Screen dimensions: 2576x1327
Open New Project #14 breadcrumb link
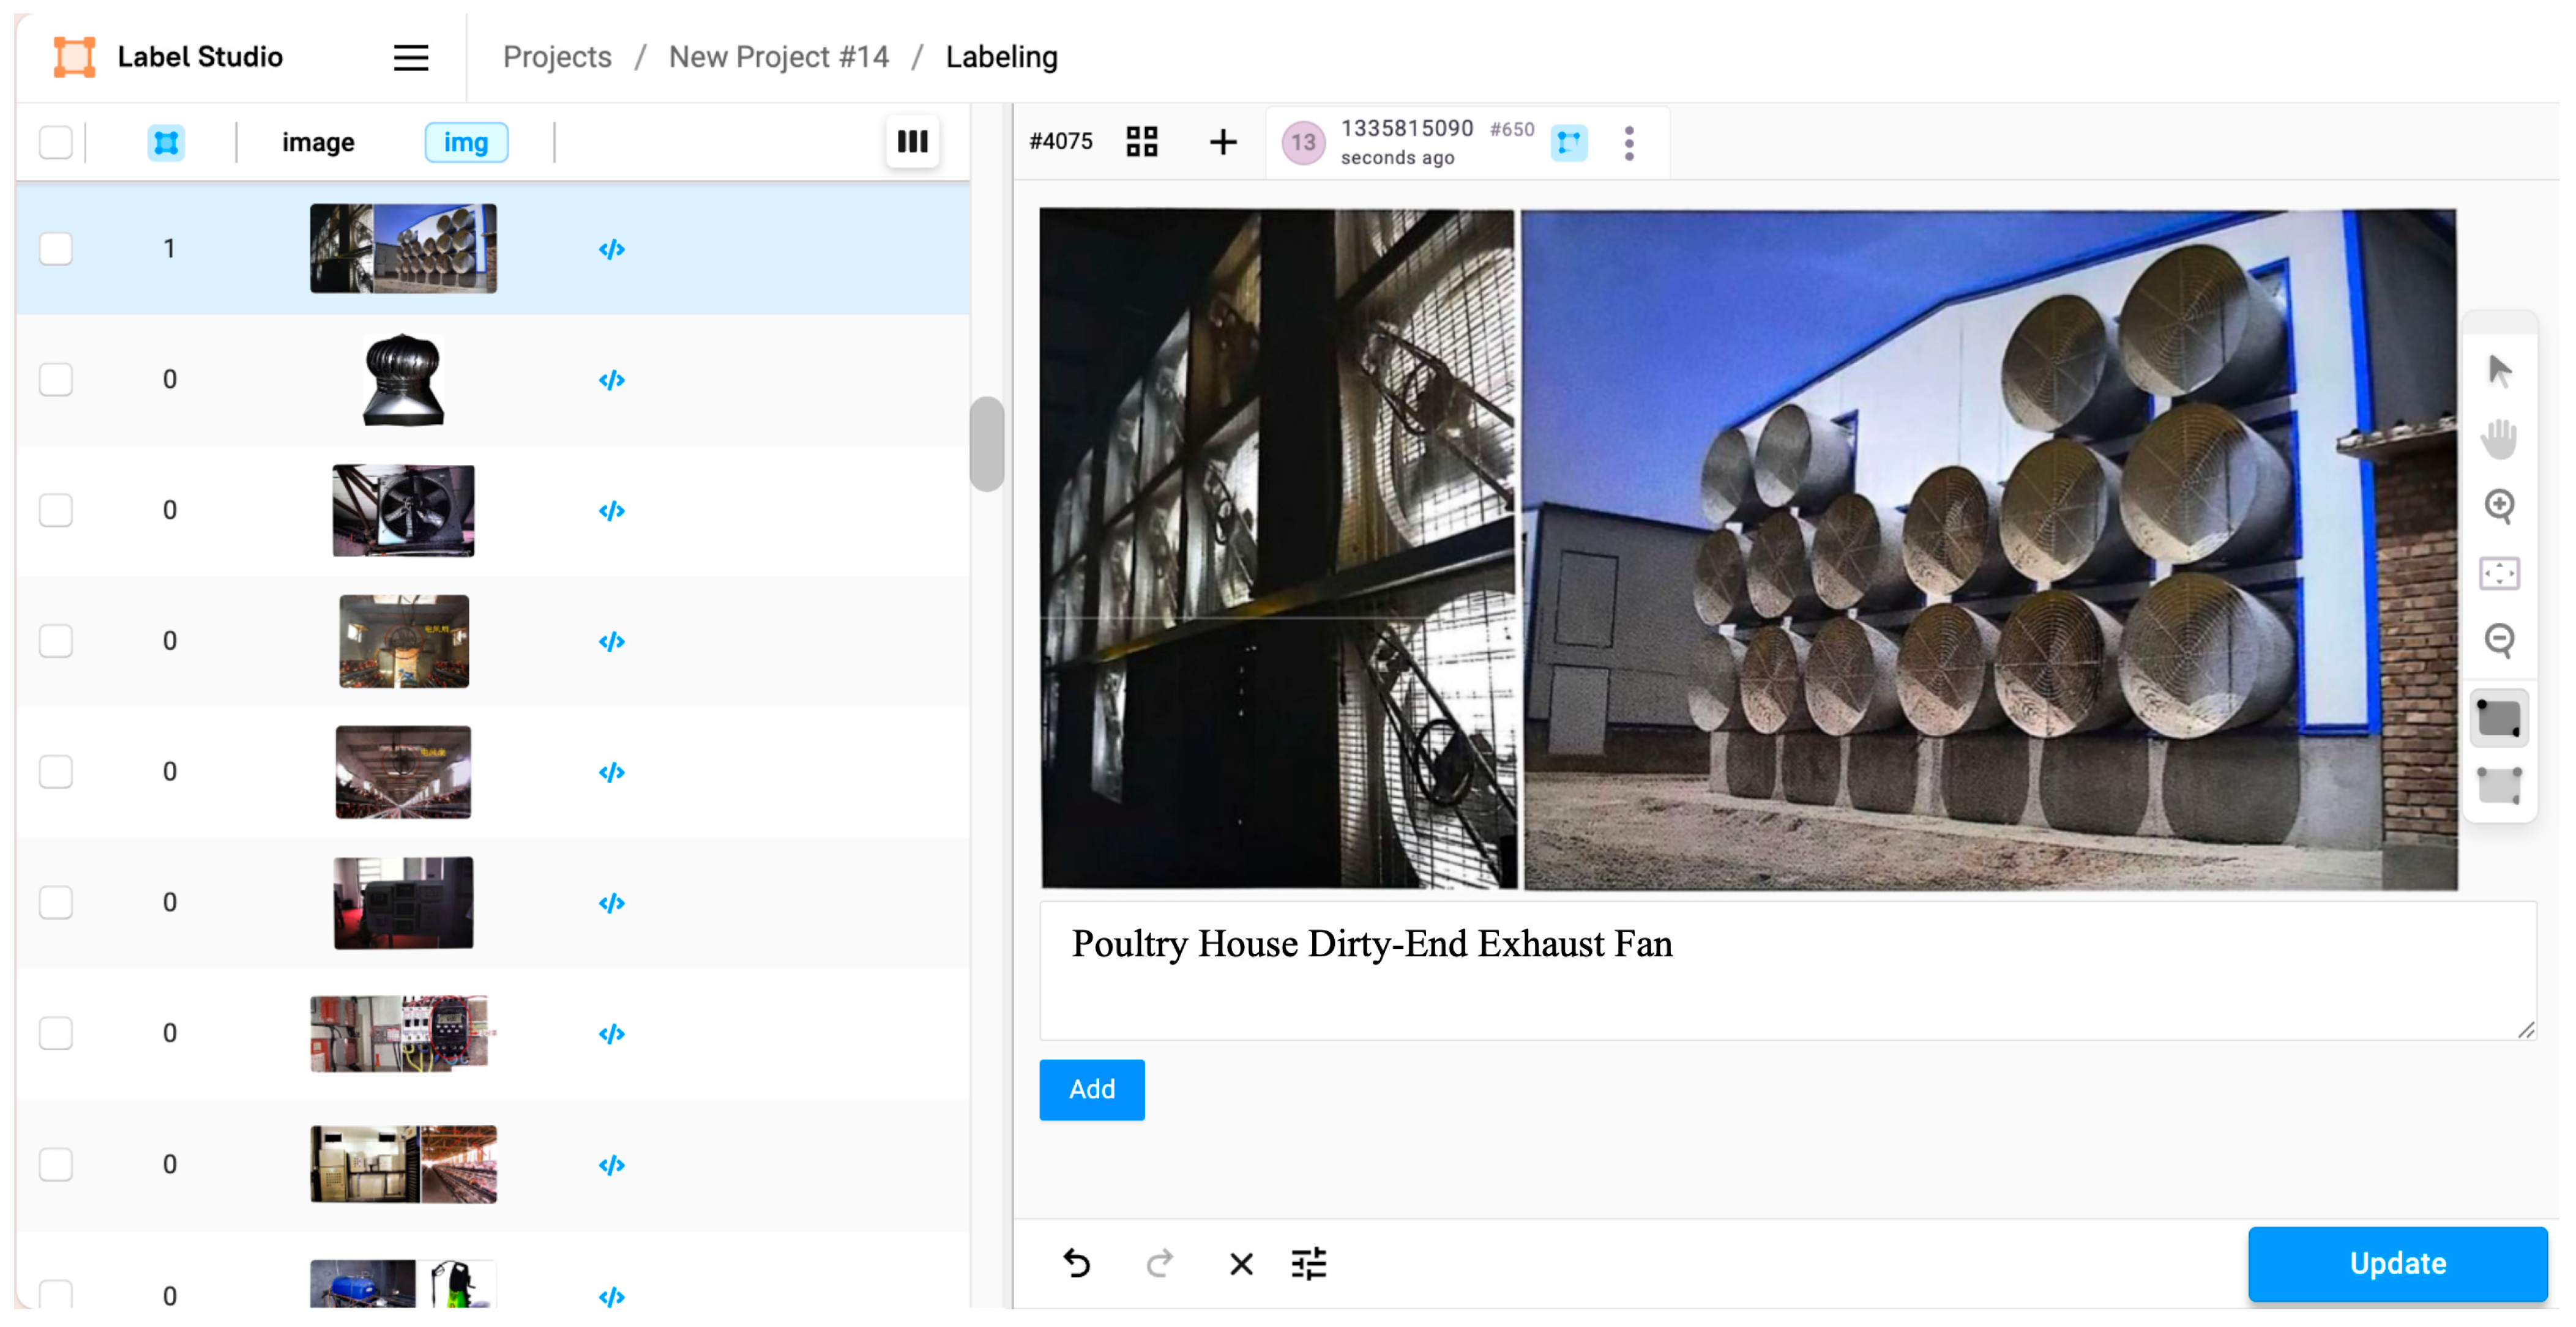778,57
